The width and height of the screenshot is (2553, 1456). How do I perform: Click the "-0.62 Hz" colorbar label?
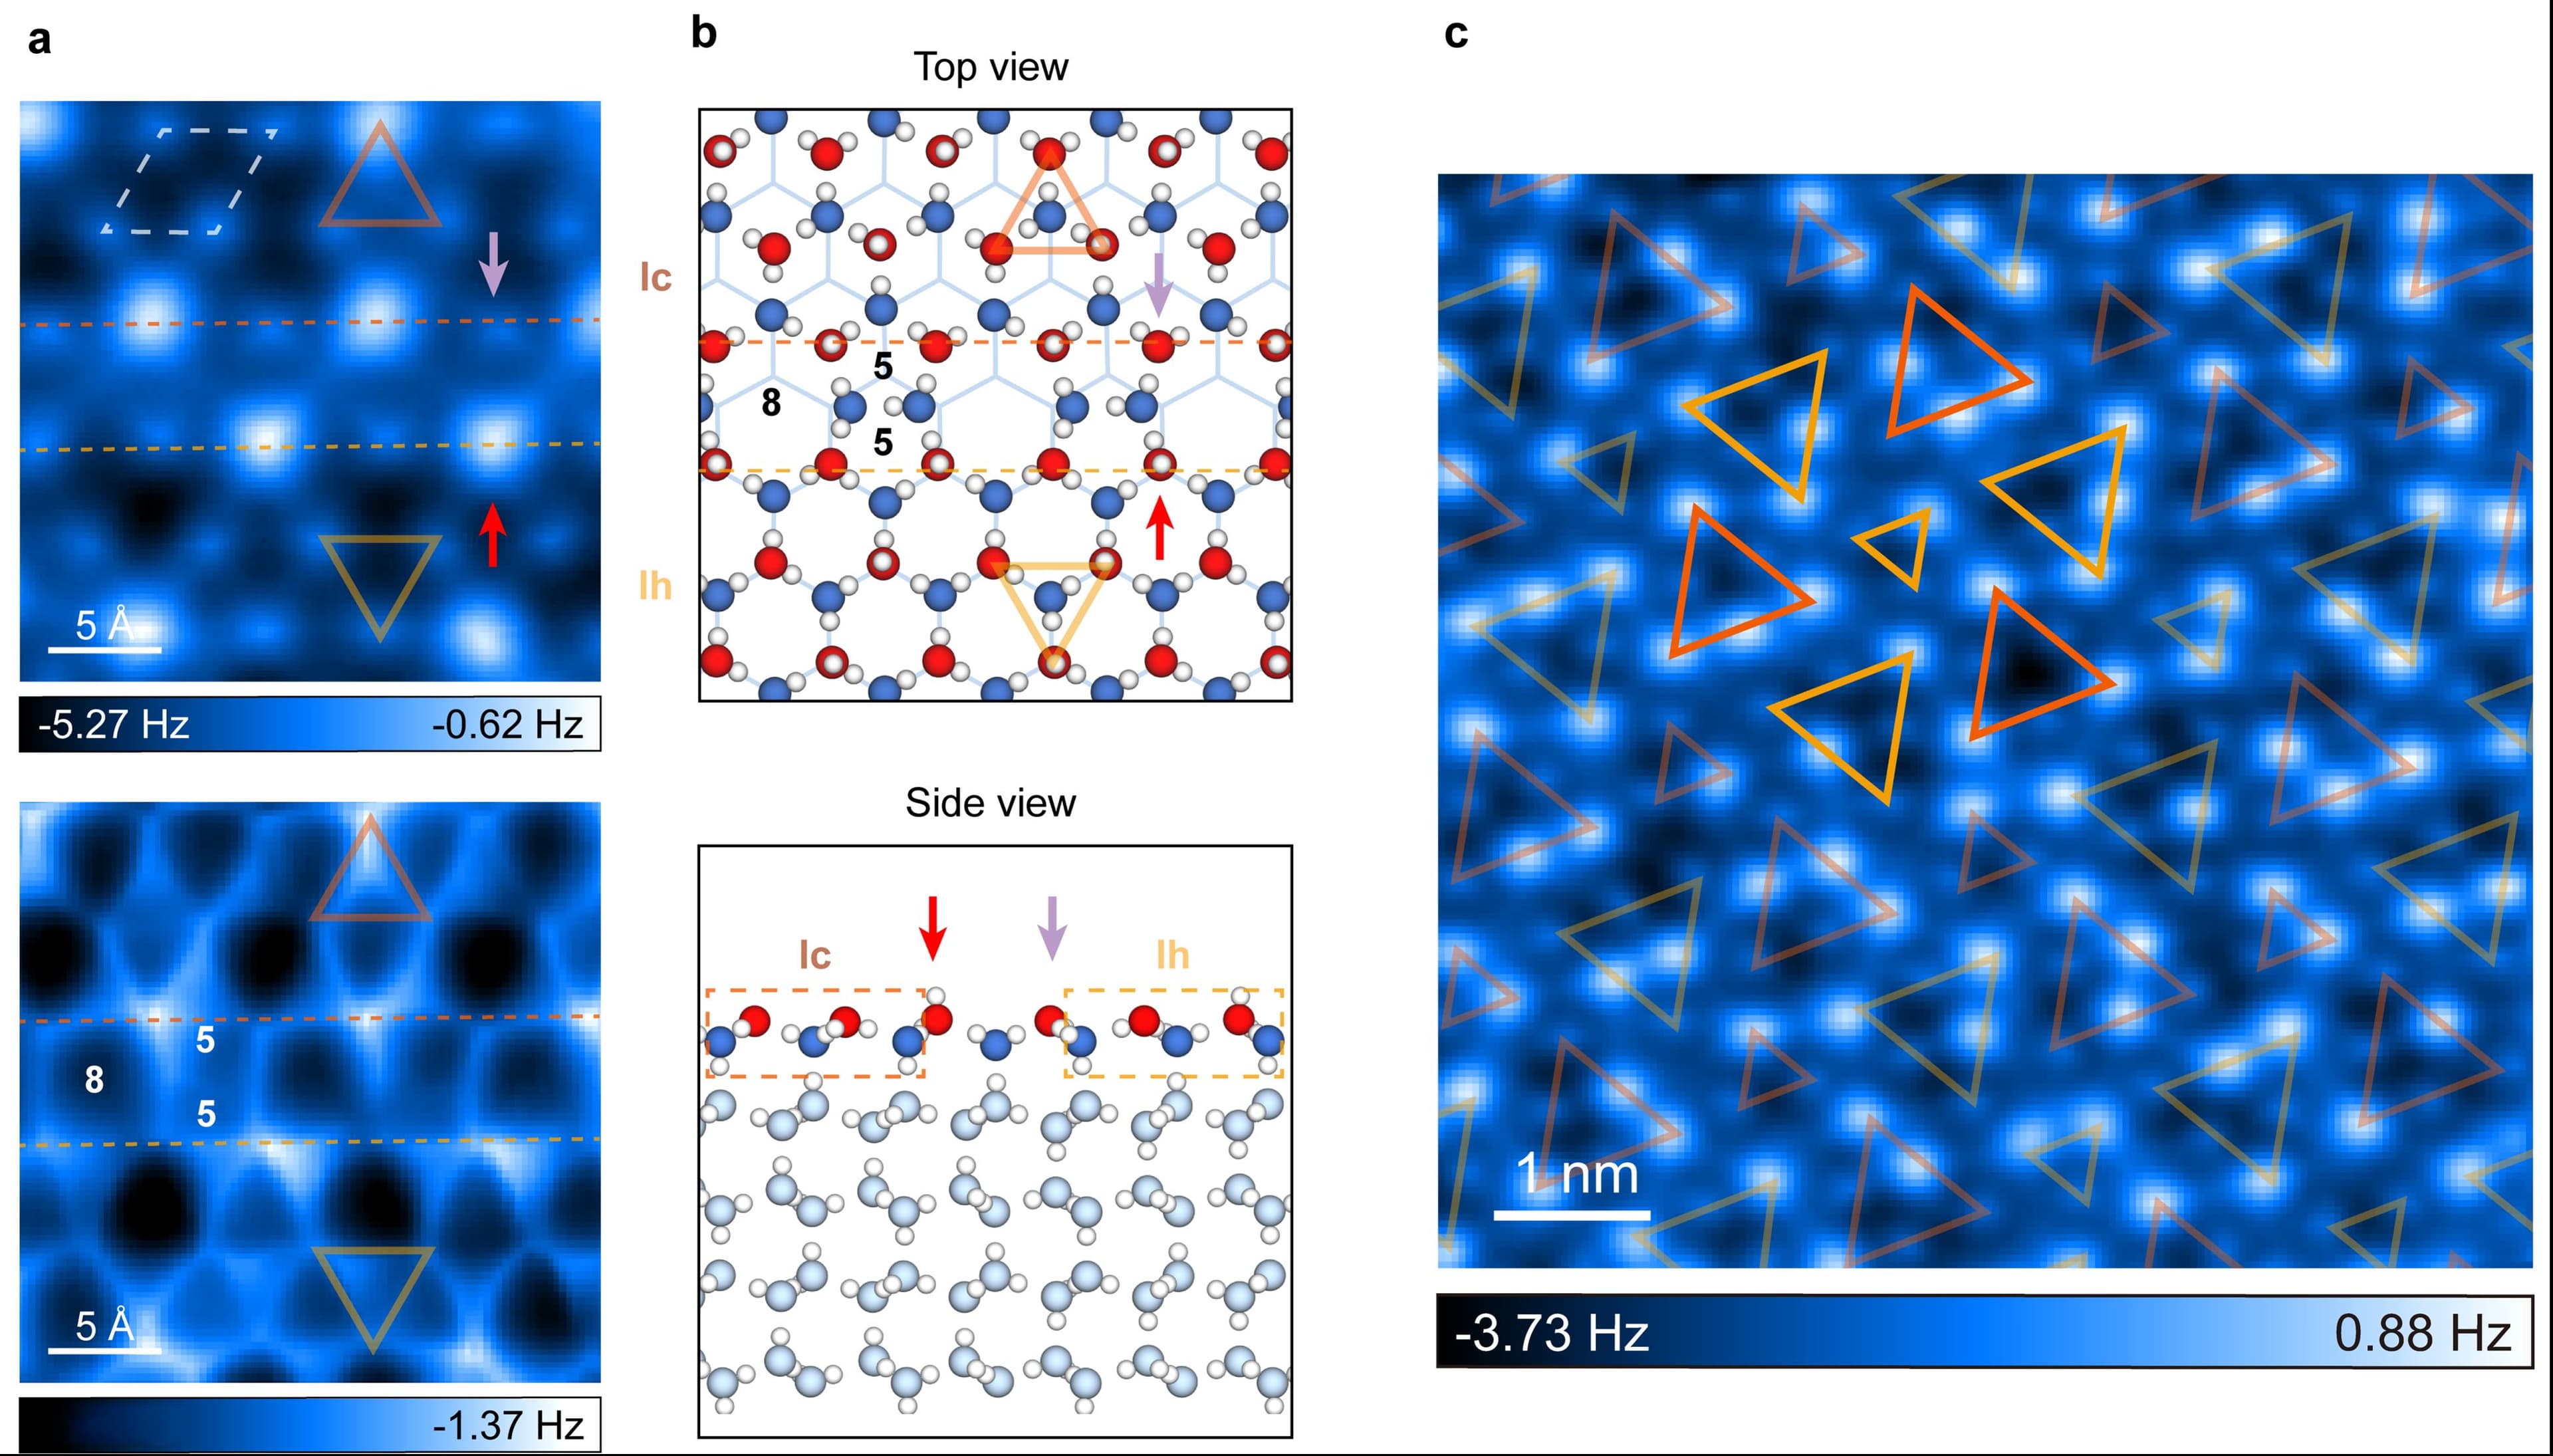coord(507,724)
